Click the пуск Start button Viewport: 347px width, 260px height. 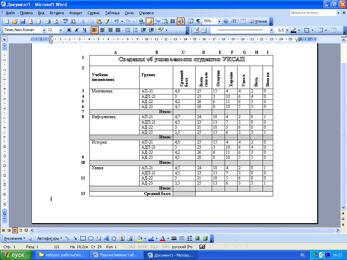click(16, 255)
